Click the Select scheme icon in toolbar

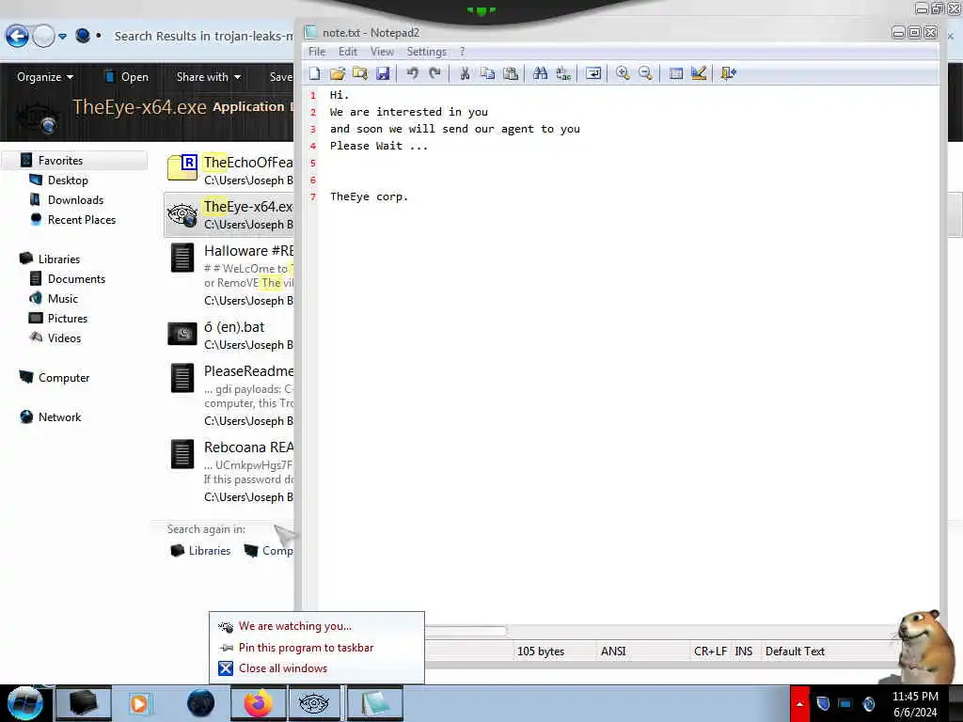pos(675,73)
